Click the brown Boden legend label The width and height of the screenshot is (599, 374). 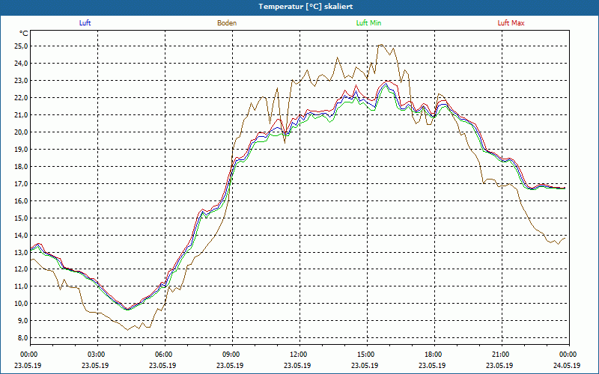(227, 23)
